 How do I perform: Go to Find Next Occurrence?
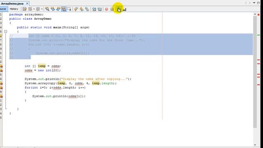coord(58,9)
